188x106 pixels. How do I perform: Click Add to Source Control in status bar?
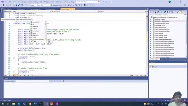click(x=168, y=100)
